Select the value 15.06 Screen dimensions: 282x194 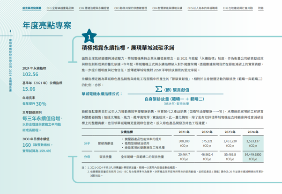[x=29, y=89]
